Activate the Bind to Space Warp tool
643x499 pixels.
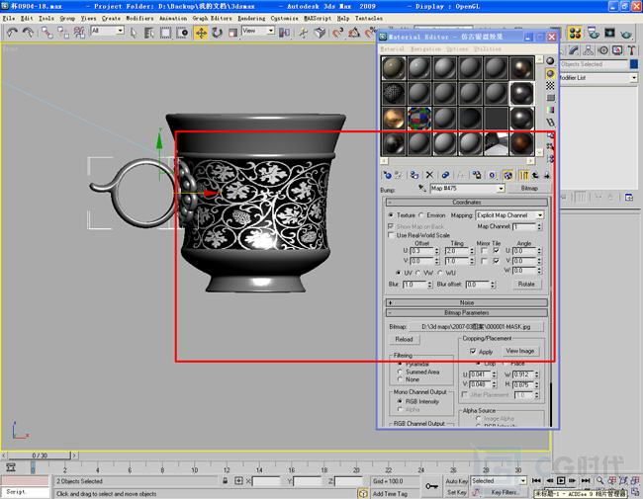tap(79, 33)
